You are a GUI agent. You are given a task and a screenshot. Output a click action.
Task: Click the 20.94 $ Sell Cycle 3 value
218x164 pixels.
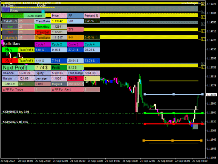click(75, 61)
